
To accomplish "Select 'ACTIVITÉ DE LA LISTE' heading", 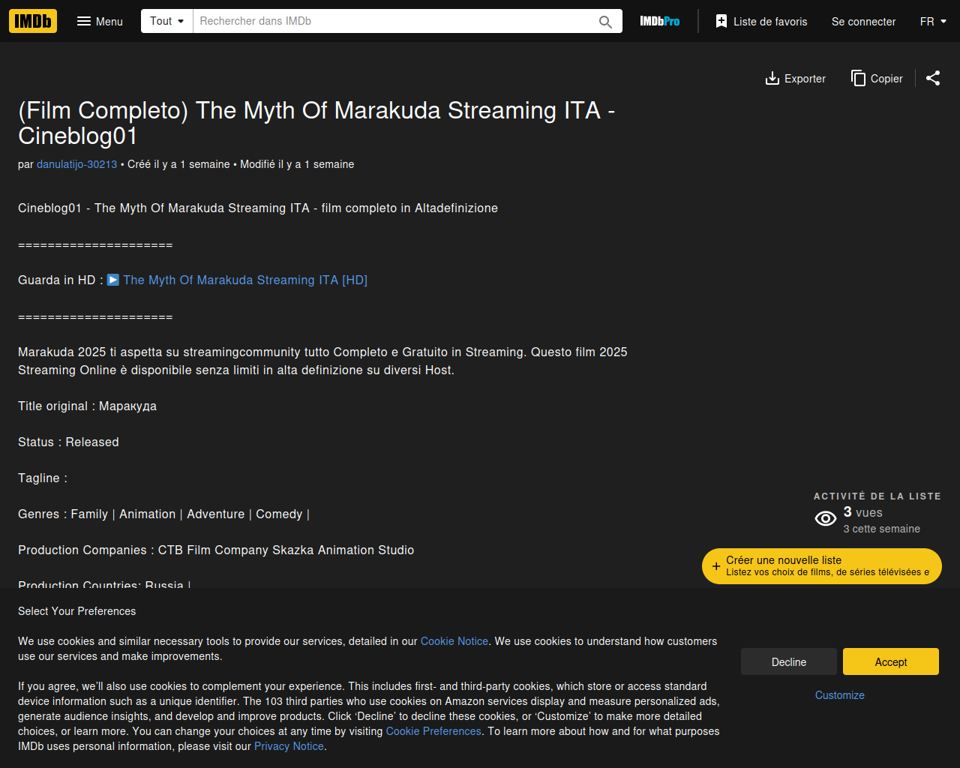I will coord(877,496).
